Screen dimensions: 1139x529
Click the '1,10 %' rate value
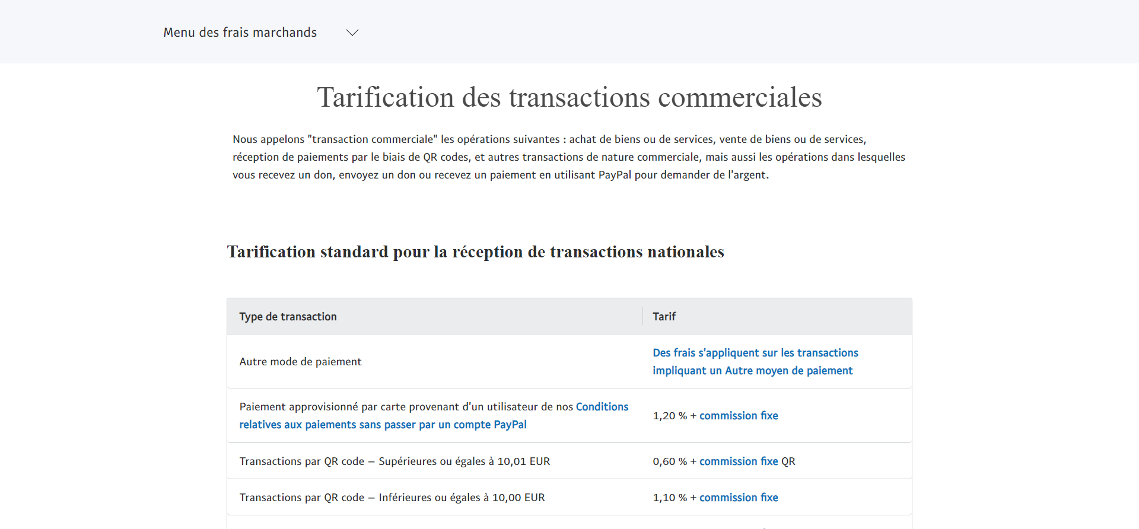coord(669,498)
